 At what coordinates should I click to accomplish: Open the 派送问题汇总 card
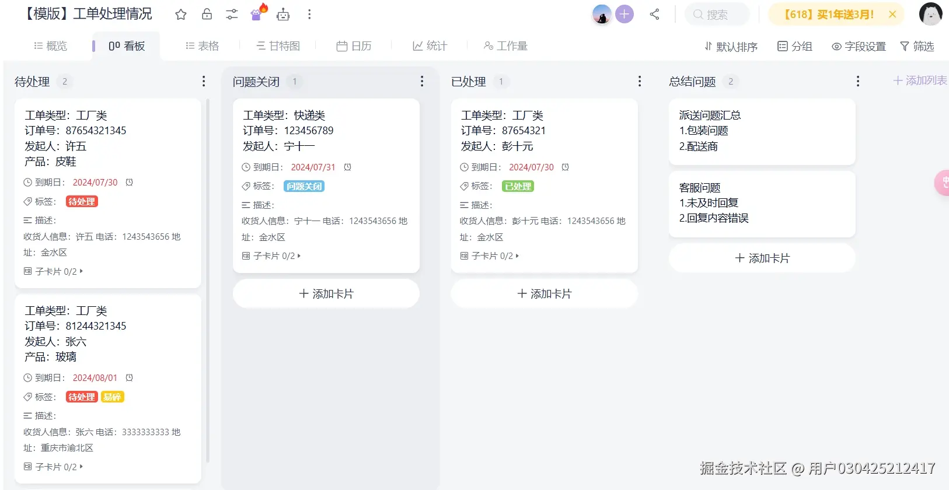(762, 131)
